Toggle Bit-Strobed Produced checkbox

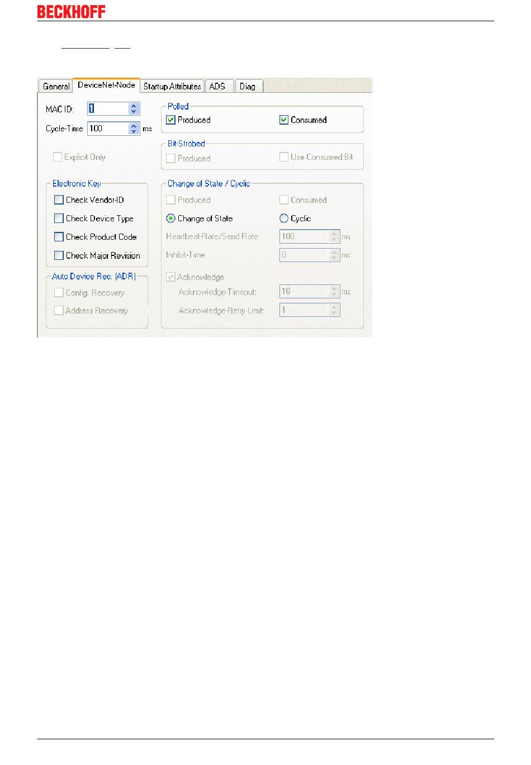pyautogui.click(x=171, y=158)
